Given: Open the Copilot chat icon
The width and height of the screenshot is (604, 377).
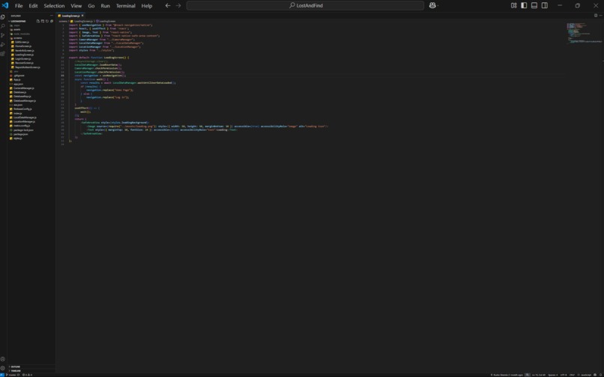Looking at the screenshot, I should [432, 5].
